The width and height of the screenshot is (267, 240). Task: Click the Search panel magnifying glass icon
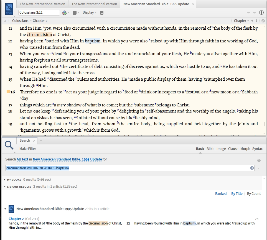point(9,145)
